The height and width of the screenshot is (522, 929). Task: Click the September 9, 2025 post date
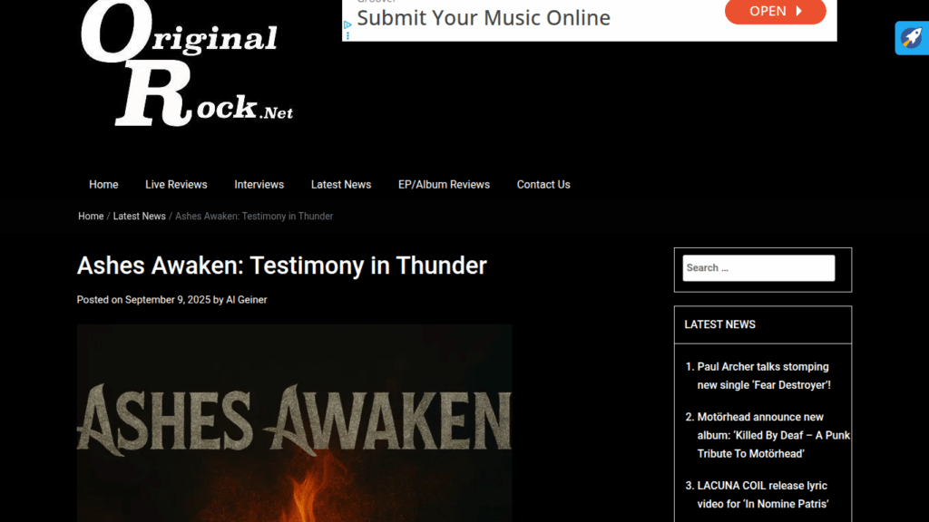click(168, 300)
